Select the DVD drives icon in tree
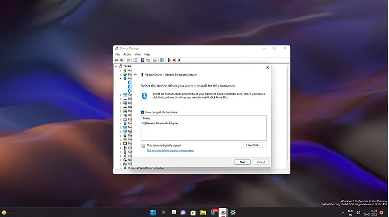 click(x=125, y=107)
